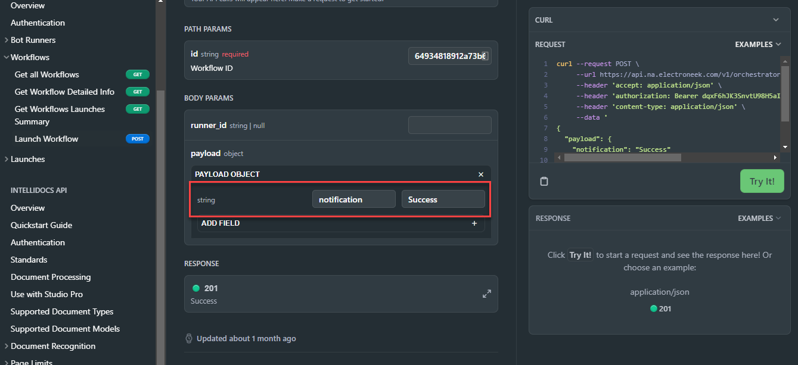Click the green 201 status dot example

[x=654, y=308]
